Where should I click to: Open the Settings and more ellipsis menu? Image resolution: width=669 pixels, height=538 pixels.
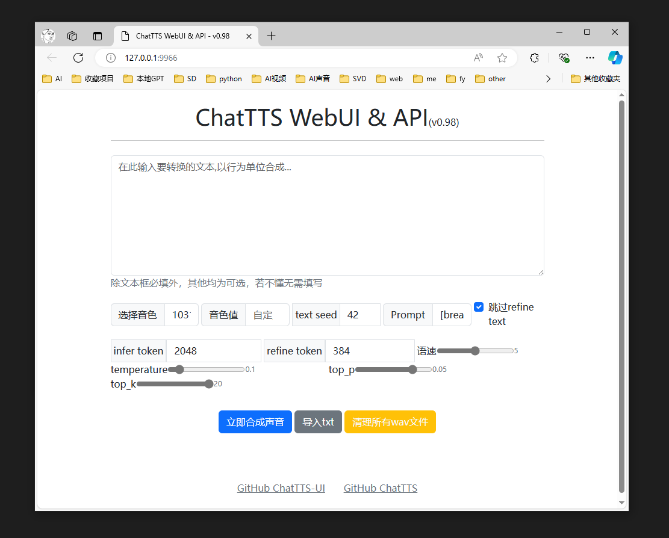click(x=590, y=58)
